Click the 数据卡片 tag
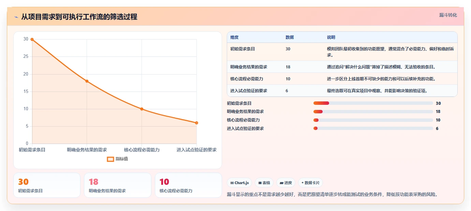Viewport: 471px width, 211px height. click(310, 183)
